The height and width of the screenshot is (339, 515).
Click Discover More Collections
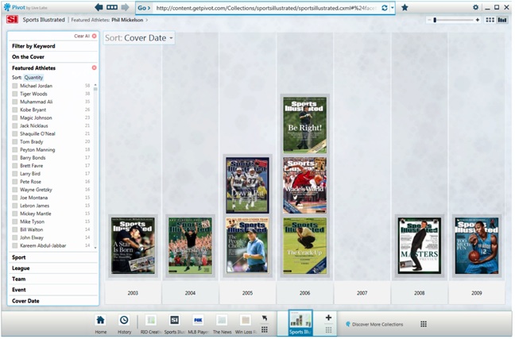click(x=374, y=325)
